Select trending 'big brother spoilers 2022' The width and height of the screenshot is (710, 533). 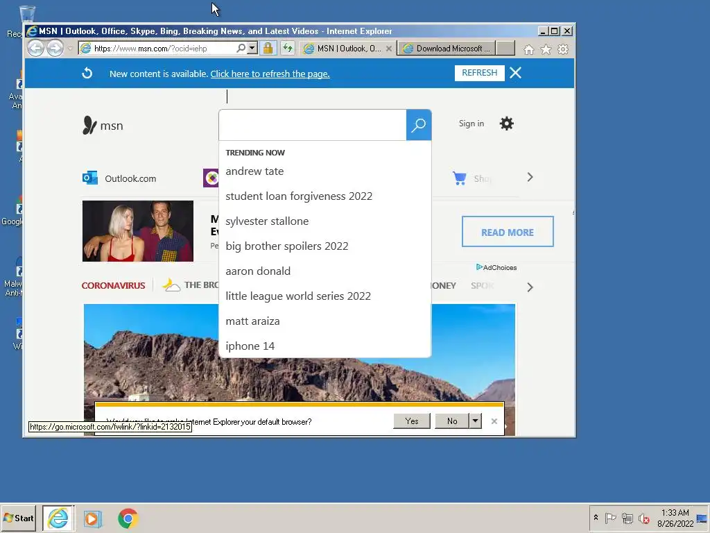click(287, 246)
